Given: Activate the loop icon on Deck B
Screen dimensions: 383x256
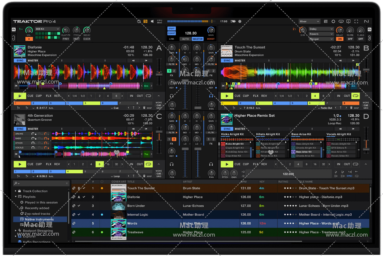Looking at the screenshot, I should (x=355, y=96).
